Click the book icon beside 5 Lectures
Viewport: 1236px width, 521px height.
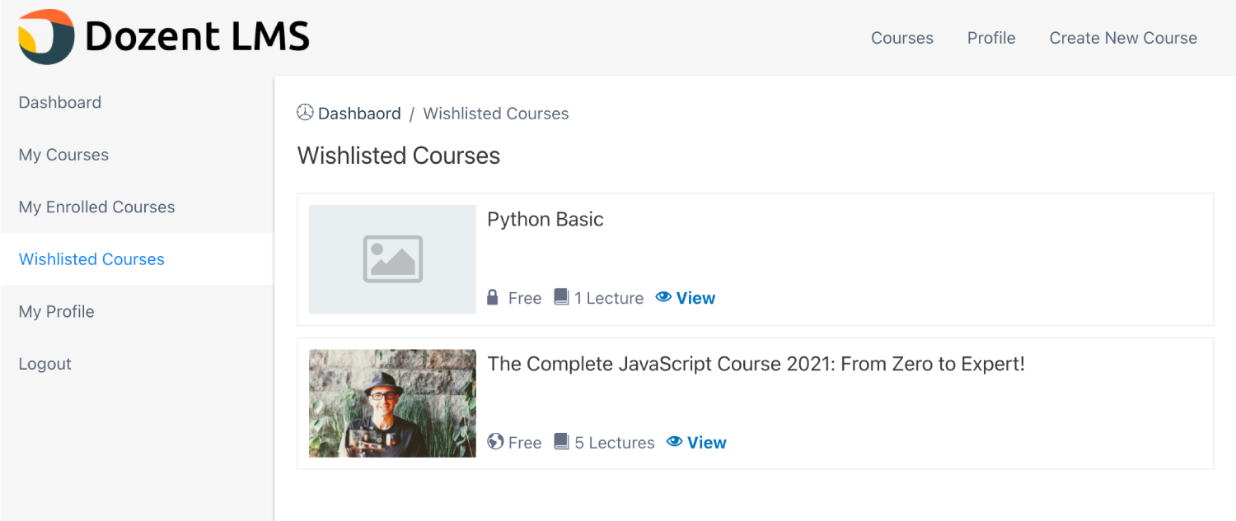[561, 442]
